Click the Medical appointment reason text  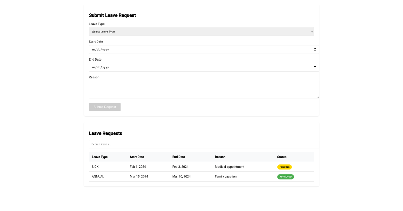230,166
